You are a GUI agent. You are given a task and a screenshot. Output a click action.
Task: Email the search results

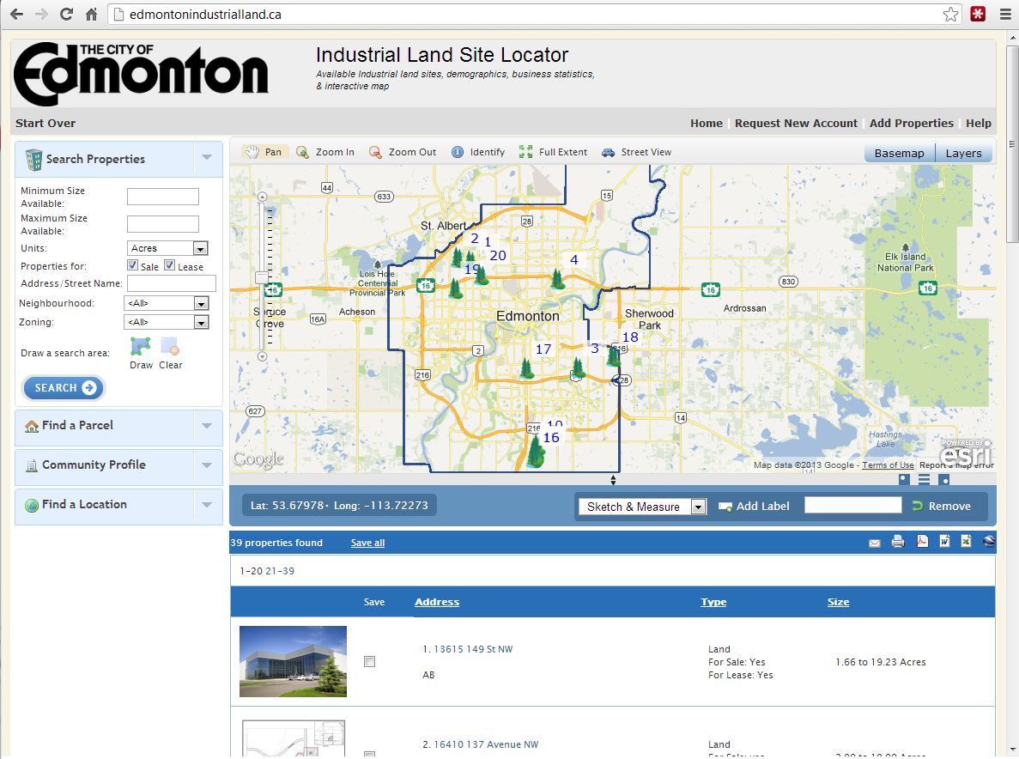tap(875, 543)
